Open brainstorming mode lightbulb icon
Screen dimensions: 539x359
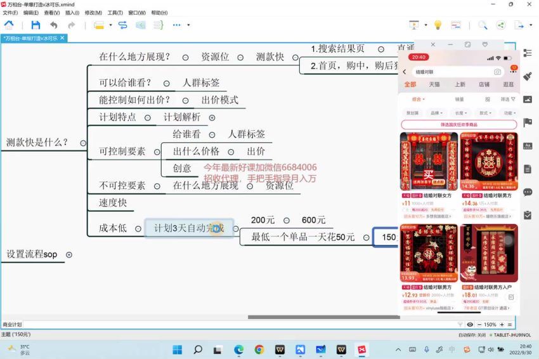coord(438,25)
